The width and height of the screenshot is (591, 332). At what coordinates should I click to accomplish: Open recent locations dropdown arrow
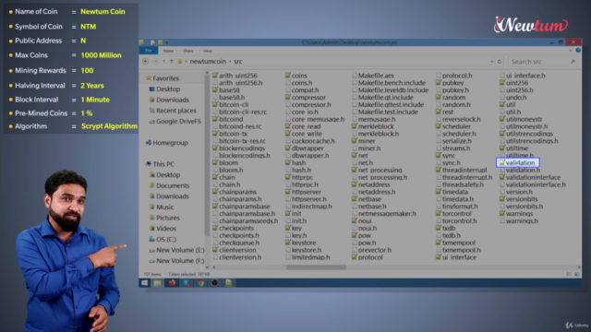pyautogui.click(x=163, y=62)
